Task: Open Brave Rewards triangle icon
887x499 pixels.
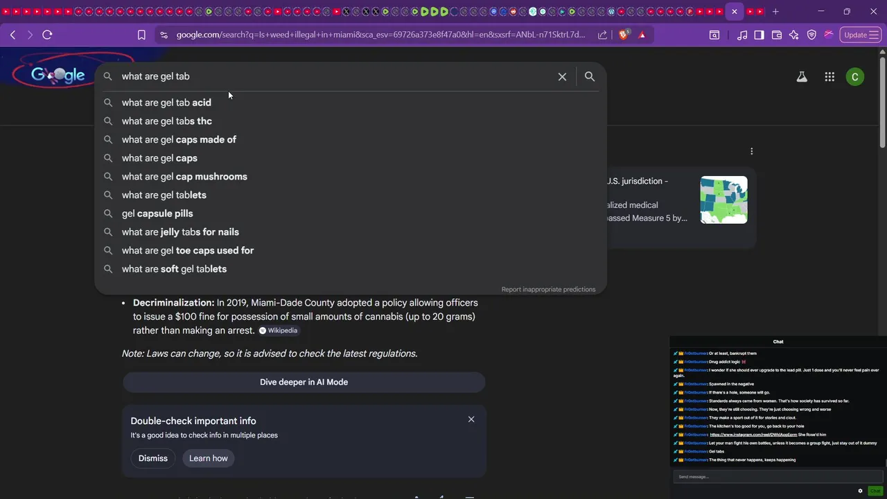Action: 642,35
